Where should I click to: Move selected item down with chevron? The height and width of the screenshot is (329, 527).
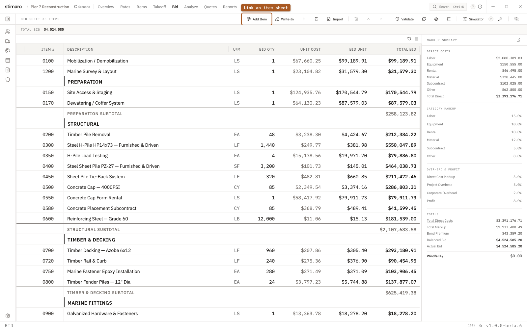381,19
